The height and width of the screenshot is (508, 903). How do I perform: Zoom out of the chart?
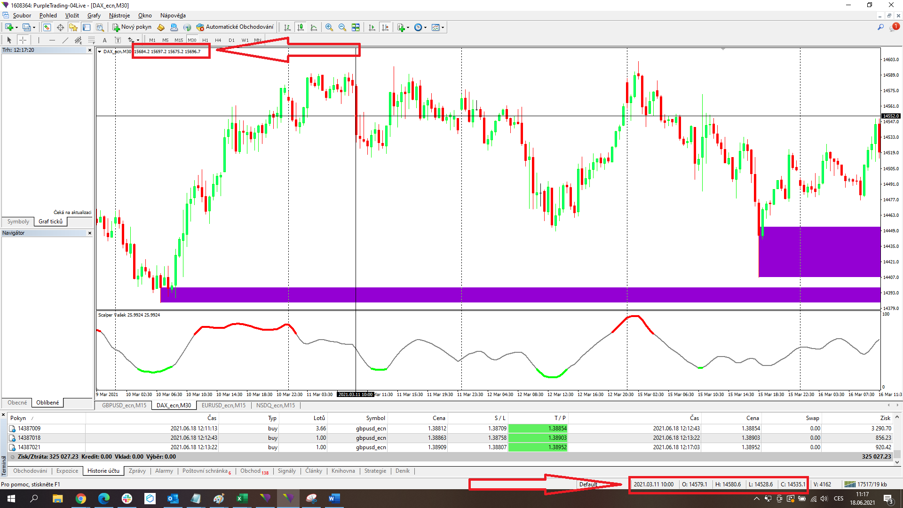pyautogui.click(x=342, y=27)
